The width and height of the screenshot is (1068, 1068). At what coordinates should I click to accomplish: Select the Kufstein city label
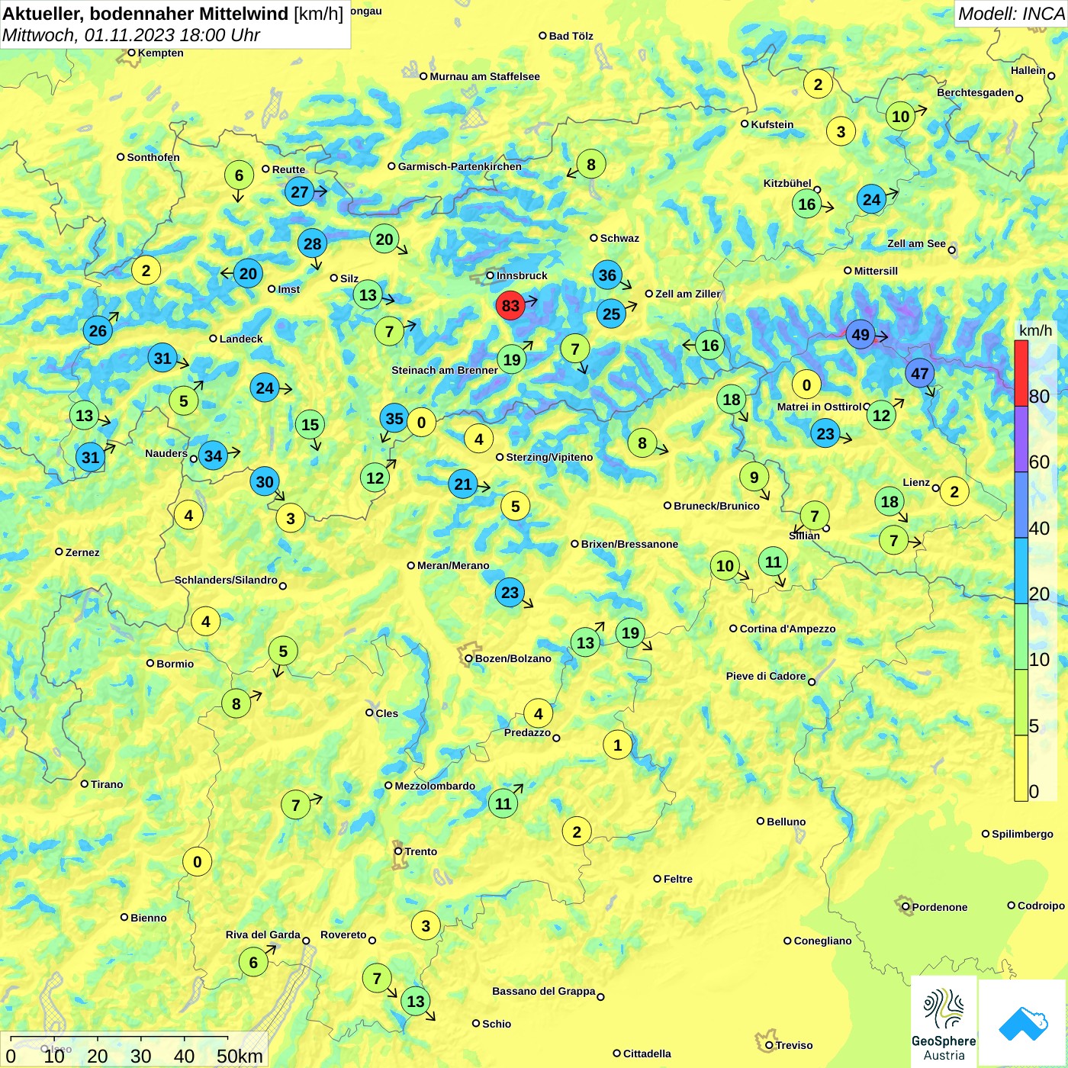coord(772,124)
